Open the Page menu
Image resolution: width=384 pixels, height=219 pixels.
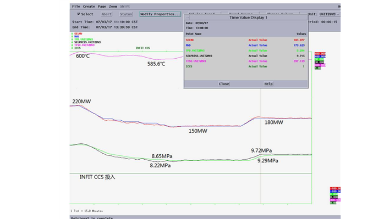pos(102,7)
